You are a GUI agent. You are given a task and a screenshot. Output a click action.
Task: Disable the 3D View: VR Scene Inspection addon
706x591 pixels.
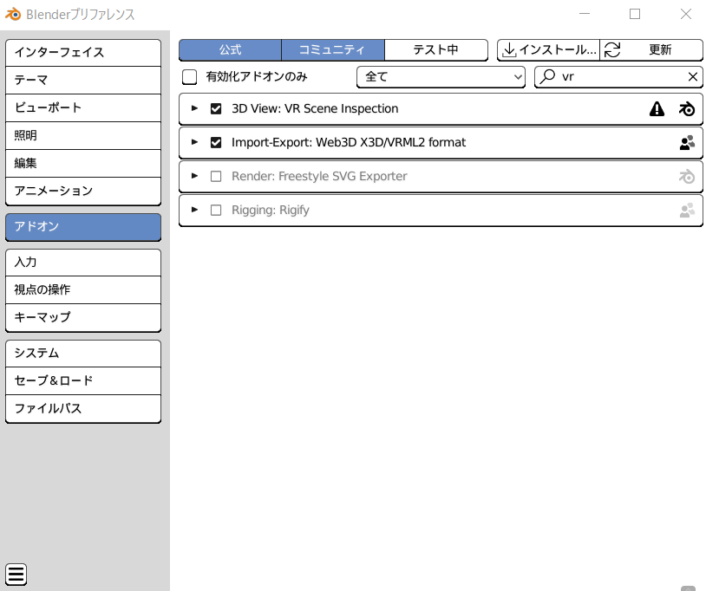click(216, 109)
